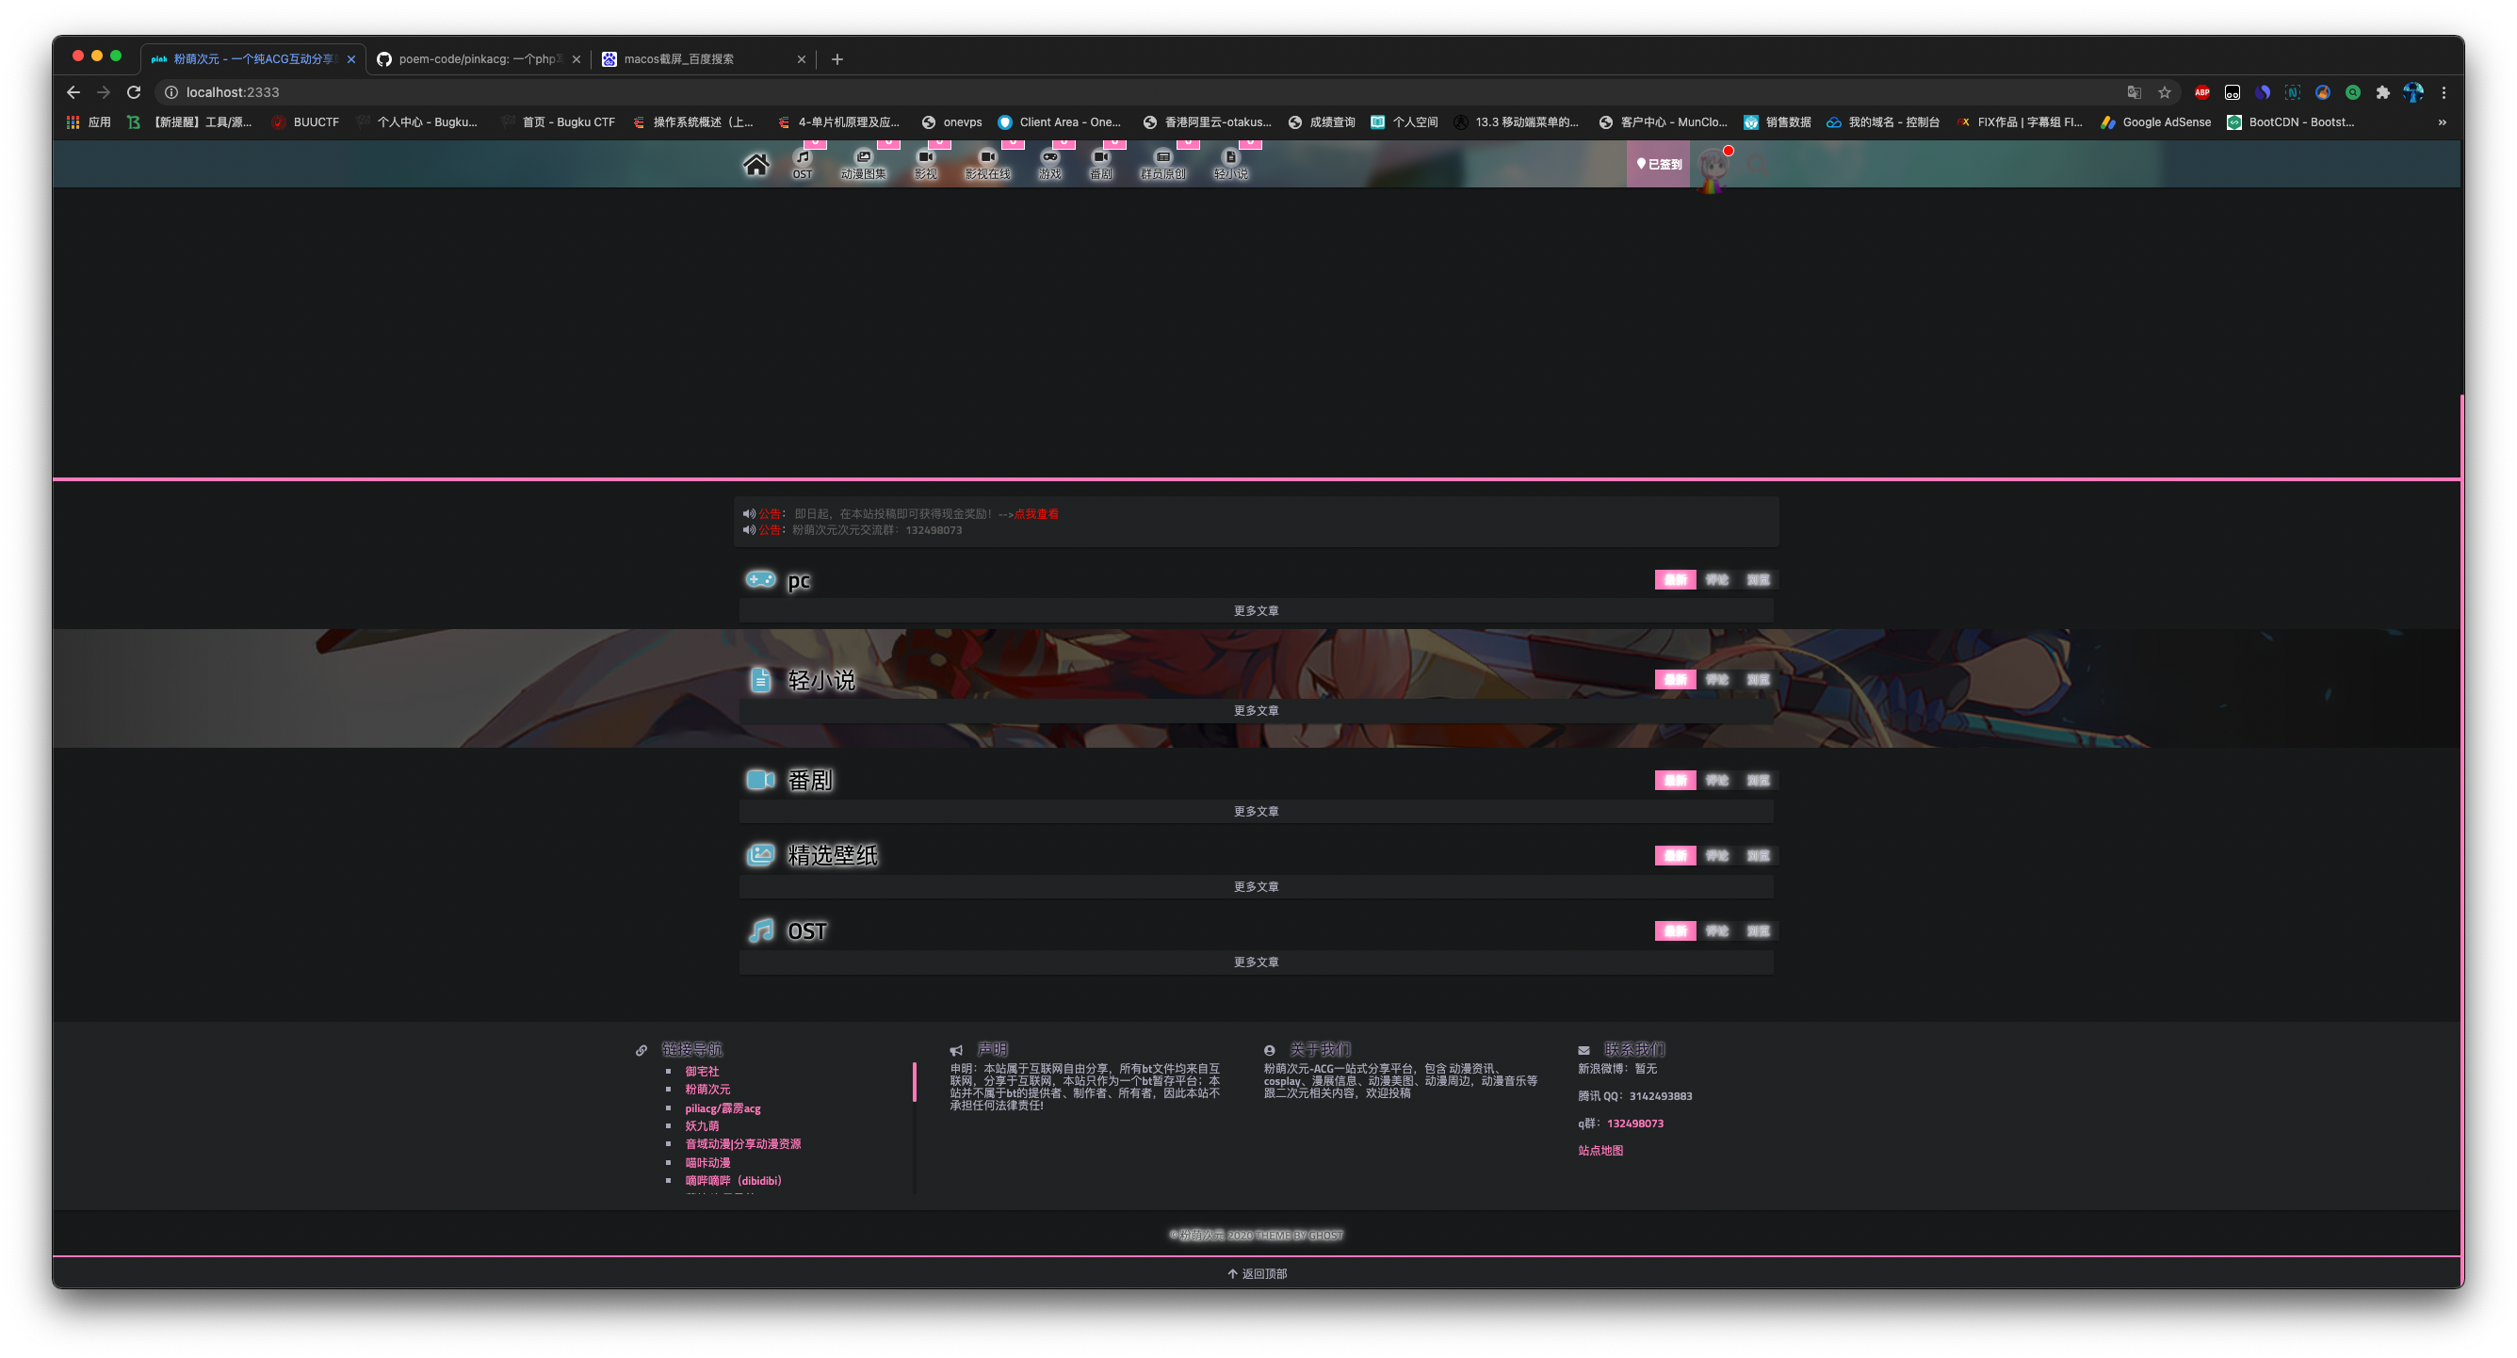Open the q群 132498073 link

coord(1634,1124)
